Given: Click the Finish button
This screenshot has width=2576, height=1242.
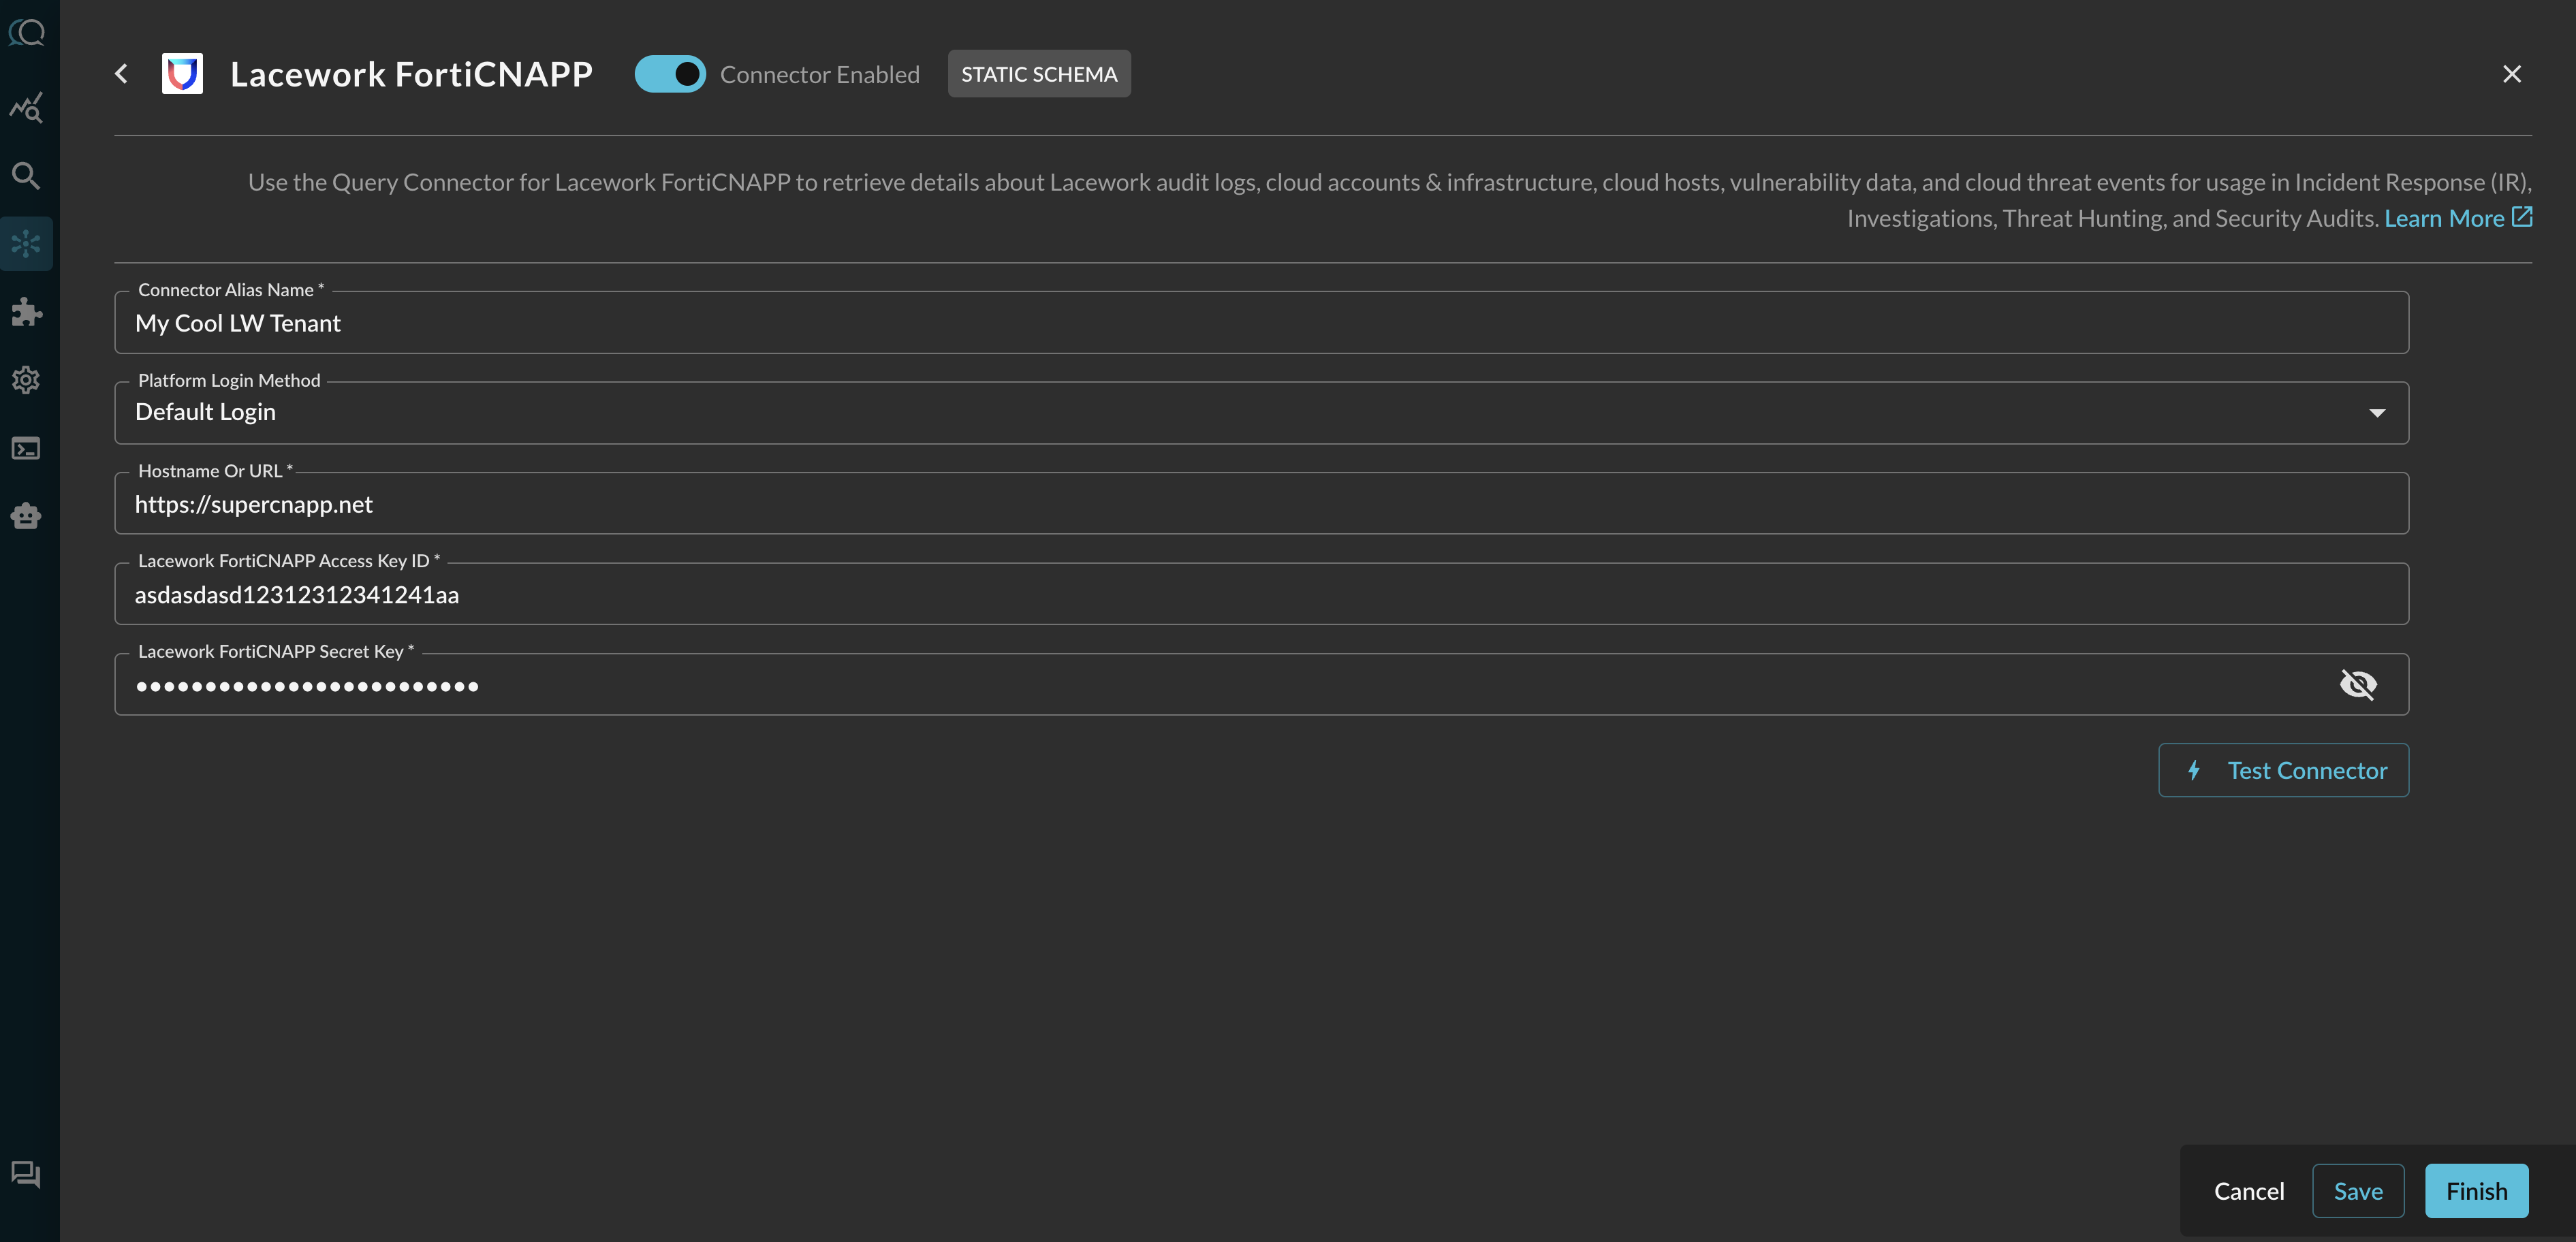Looking at the screenshot, I should [2477, 1191].
